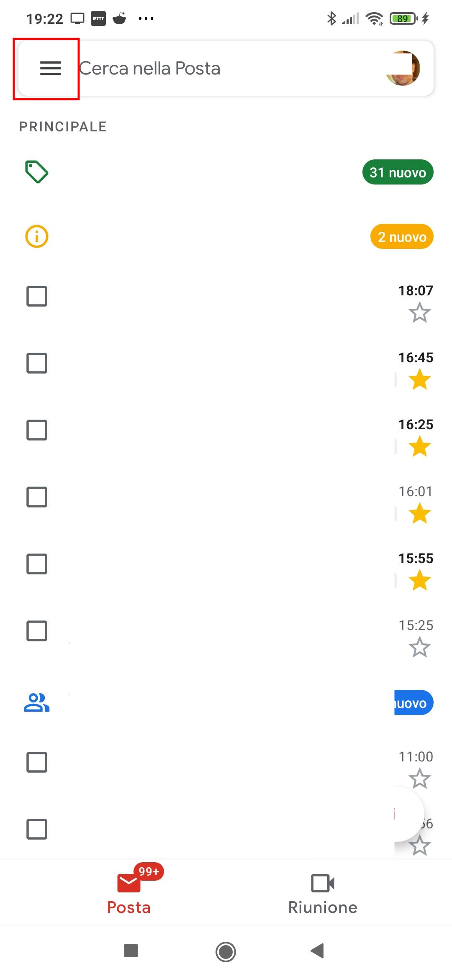Click the 2 nuovo yellow badge
The height and width of the screenshot is (979, 452).
(402, 236)
